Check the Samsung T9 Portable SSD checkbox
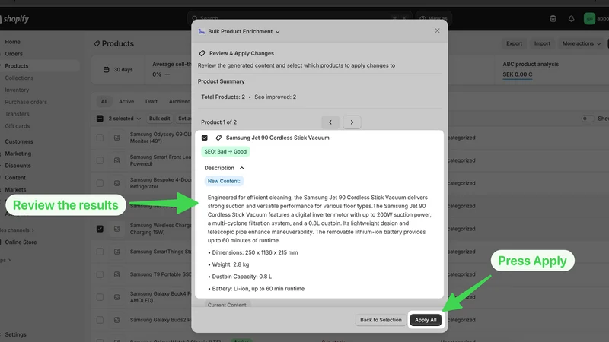Viewport: 609px width, 342px height. pyautogui.click(x=100, y=274)
